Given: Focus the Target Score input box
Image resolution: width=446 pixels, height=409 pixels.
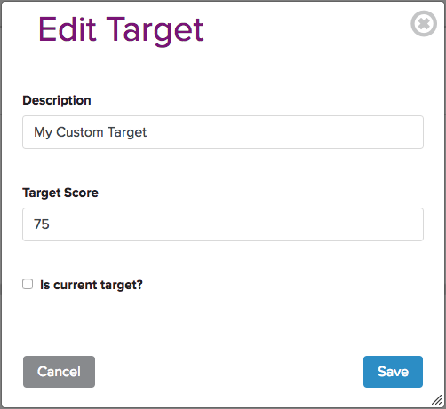Looking at the screenshot, I should pos(223,224).
